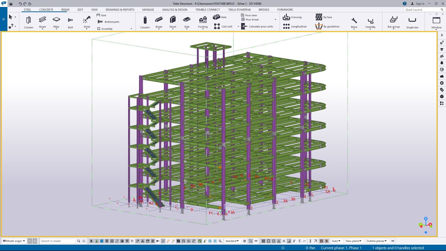Click the search magnifier next to Search in model
The height and width of the screenshot is (251, 446).
click(79, 241)
